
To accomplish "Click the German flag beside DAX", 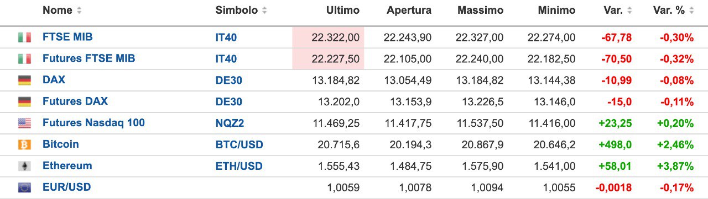I will pyautogui.click(x=24, y=80).
